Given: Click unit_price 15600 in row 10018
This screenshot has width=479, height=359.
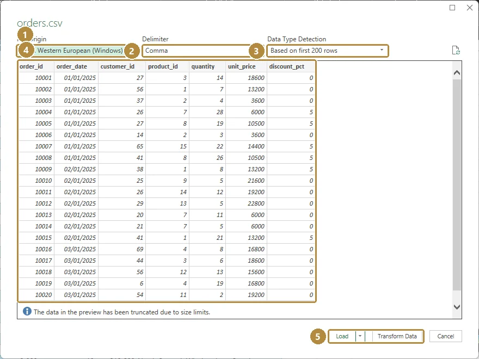Looking at the screenshot, I should (246, 272).
